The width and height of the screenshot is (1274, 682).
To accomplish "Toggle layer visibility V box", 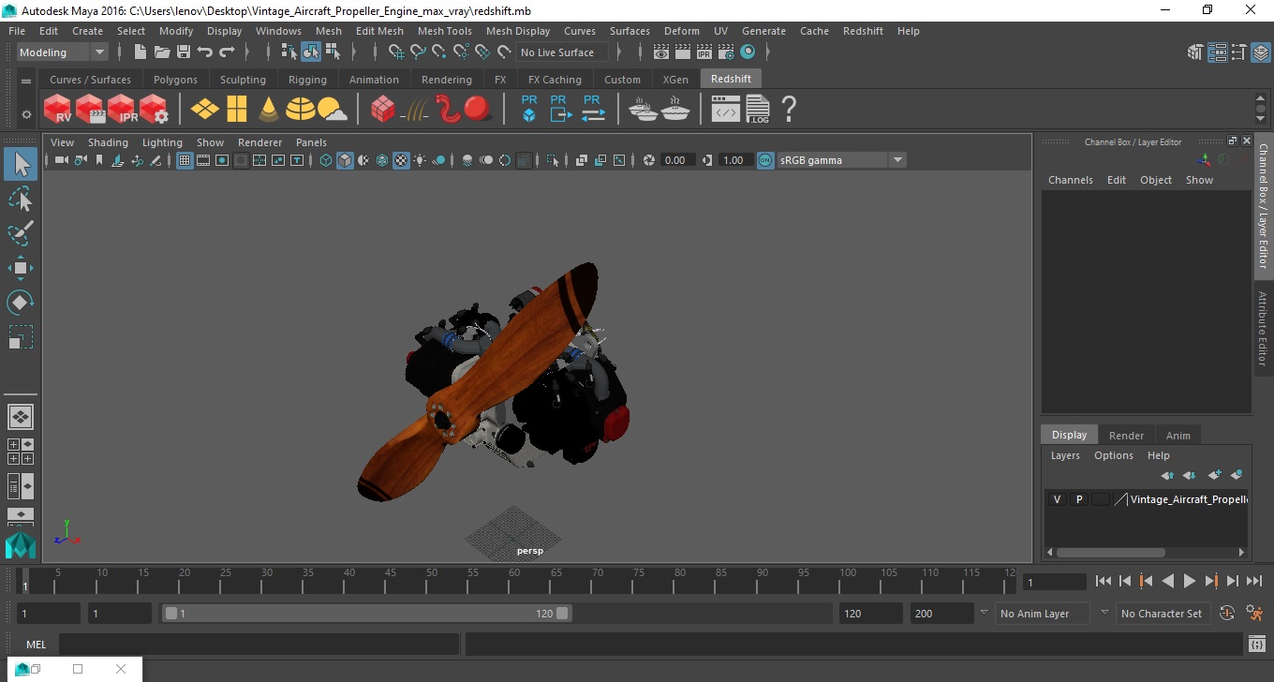I will tap(1057, 499).
